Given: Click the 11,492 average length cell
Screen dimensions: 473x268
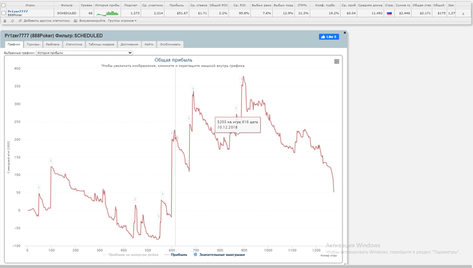Looking at the screenshot, I should (377, 14).
